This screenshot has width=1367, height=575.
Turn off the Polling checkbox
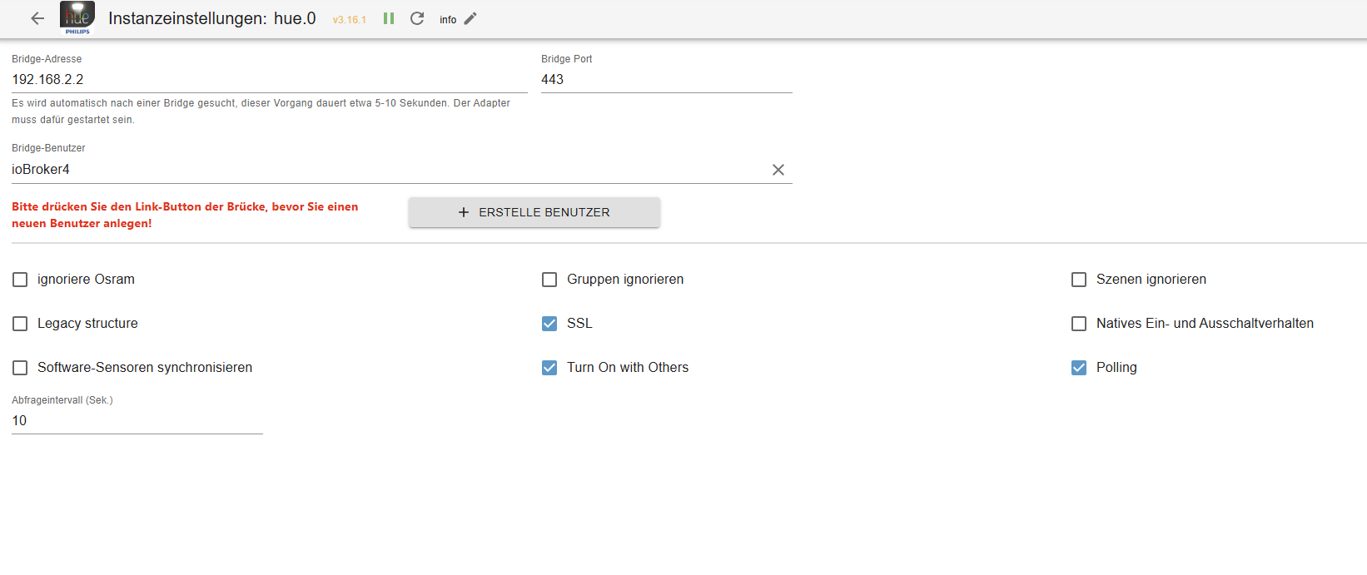(1079, 368)
